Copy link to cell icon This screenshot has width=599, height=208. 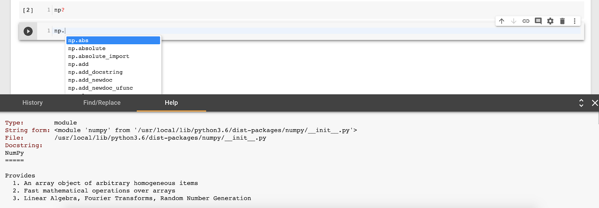click(x=526, y=21)
